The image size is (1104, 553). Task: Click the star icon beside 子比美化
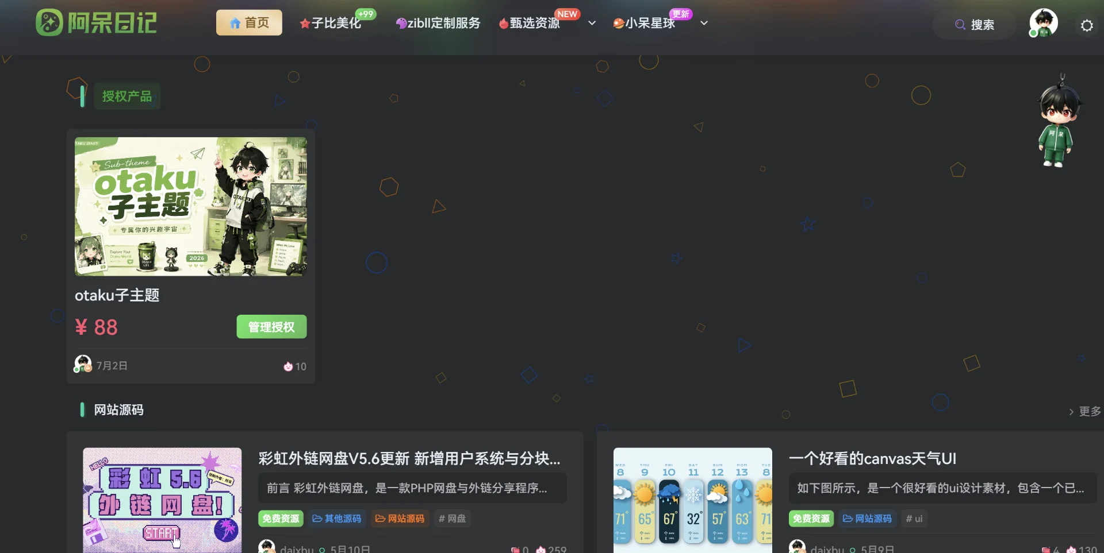305,24
